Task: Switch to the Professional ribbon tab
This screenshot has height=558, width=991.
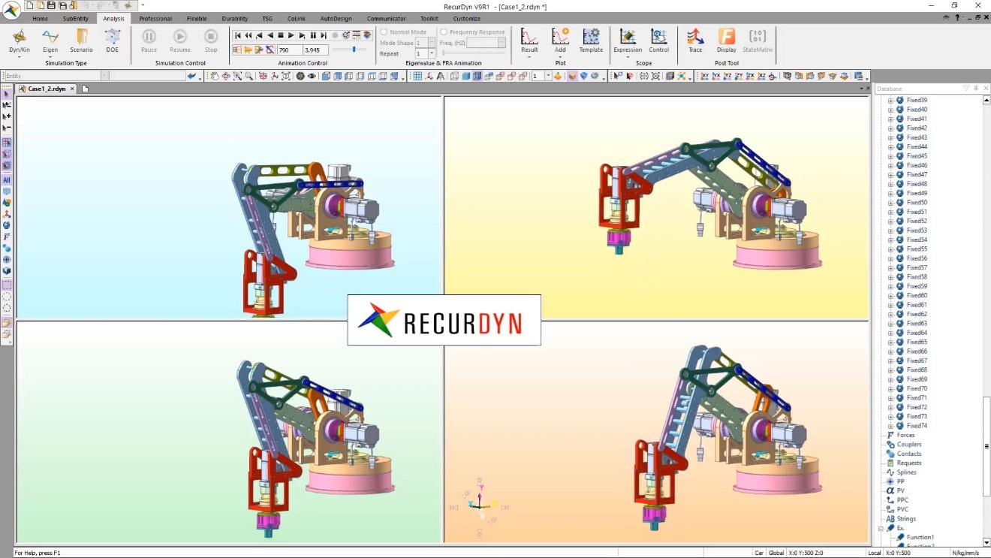Action: pos(155,19)
